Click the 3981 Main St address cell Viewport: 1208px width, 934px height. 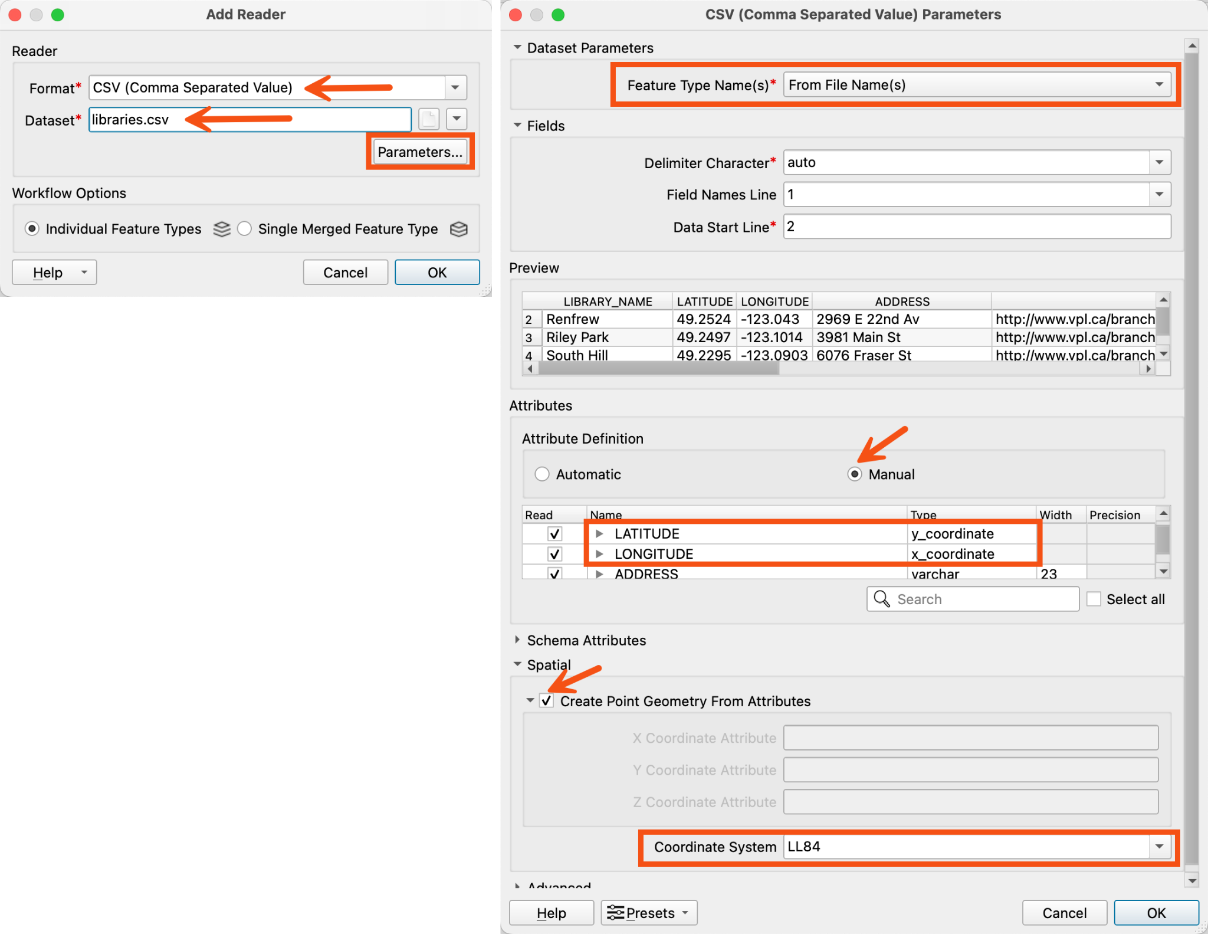902,337
